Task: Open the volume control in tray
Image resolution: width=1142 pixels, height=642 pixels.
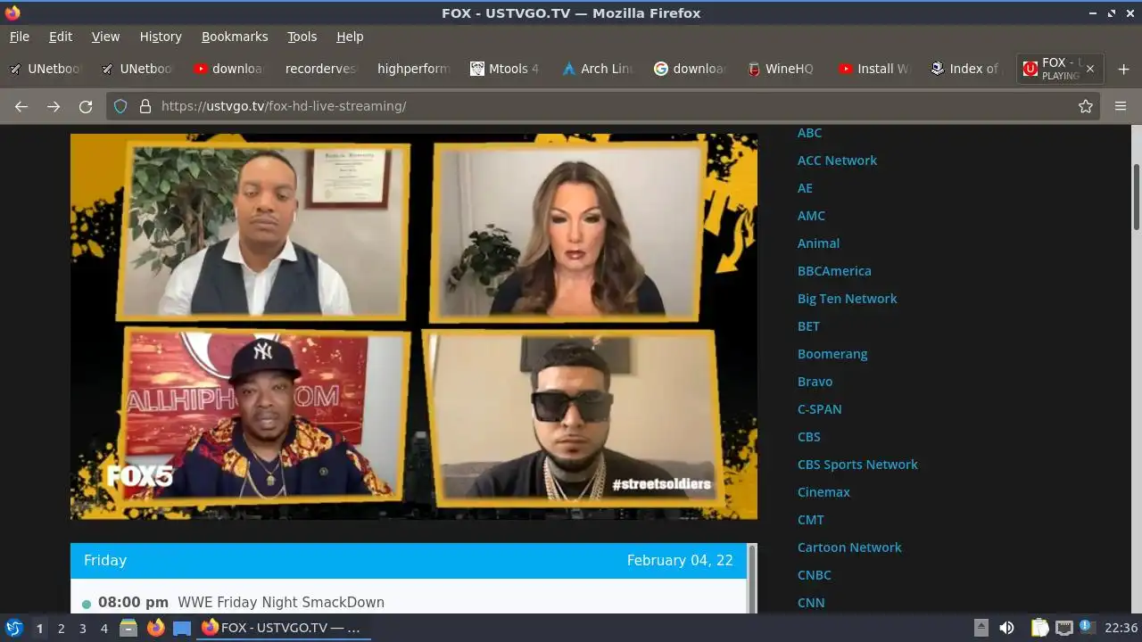Action: click(x=1006, y=628)
